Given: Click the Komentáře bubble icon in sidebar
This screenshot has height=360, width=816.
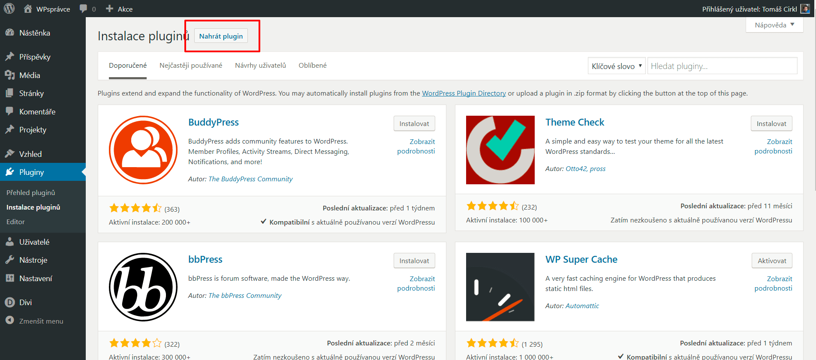Looking at the screenshot, I should coord(9,111).
